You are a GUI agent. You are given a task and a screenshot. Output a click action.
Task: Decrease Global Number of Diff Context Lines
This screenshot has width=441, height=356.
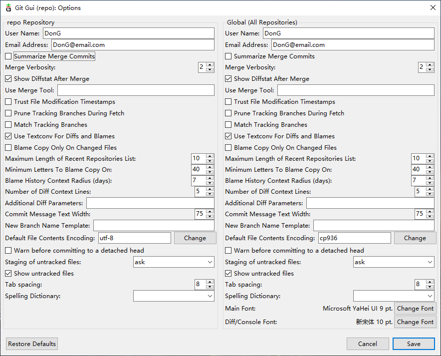tap(430, 194)
